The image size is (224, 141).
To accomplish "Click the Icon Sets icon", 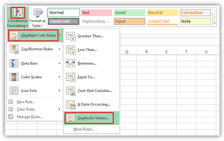I will 14,91.
